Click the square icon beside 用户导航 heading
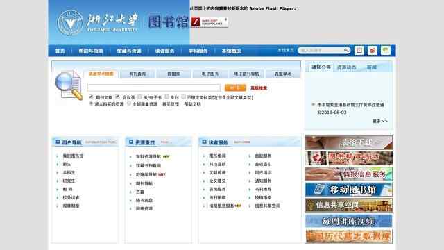Viewport: 444px width, 250px height. point(58,142)
